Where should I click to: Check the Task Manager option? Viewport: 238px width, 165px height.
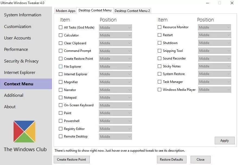160,82
